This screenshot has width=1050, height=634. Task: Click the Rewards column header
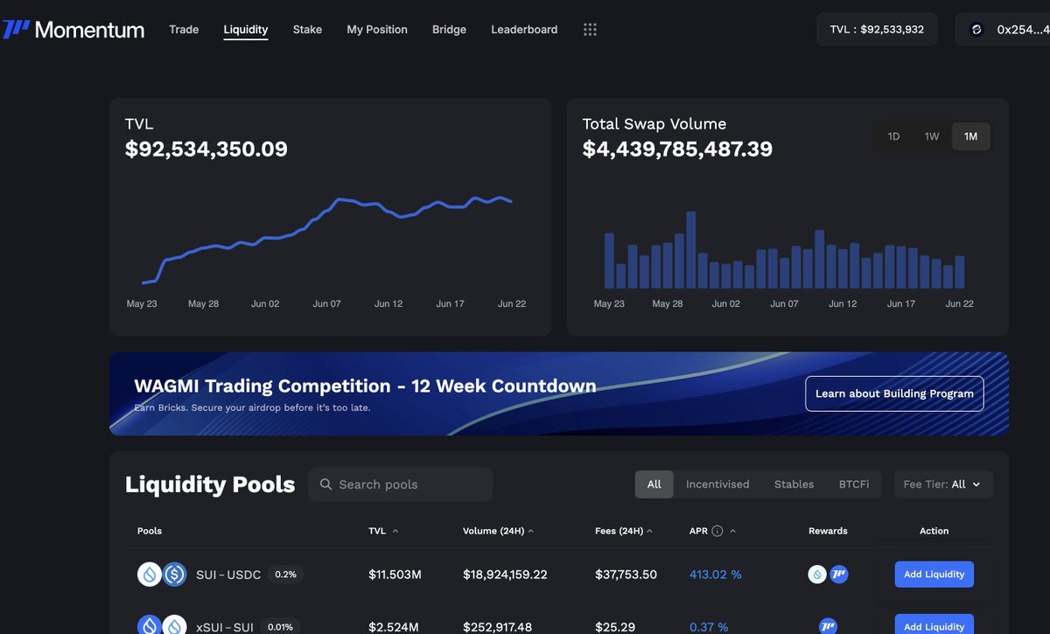tap(828, 531)
